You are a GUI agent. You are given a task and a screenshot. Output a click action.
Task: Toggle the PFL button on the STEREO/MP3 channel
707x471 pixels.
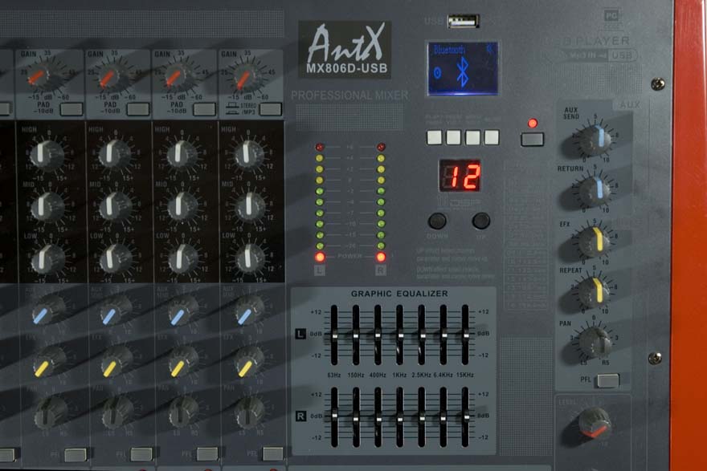coord(272,453)
